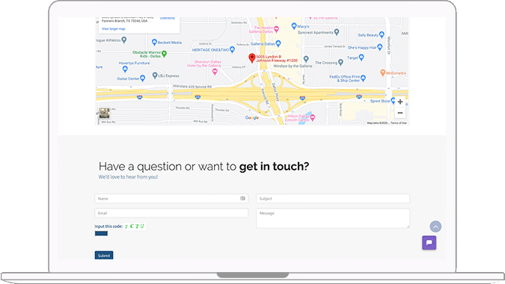Open the Directions link on map card
This screenshot has height=284, width=505.
(168, 19)
